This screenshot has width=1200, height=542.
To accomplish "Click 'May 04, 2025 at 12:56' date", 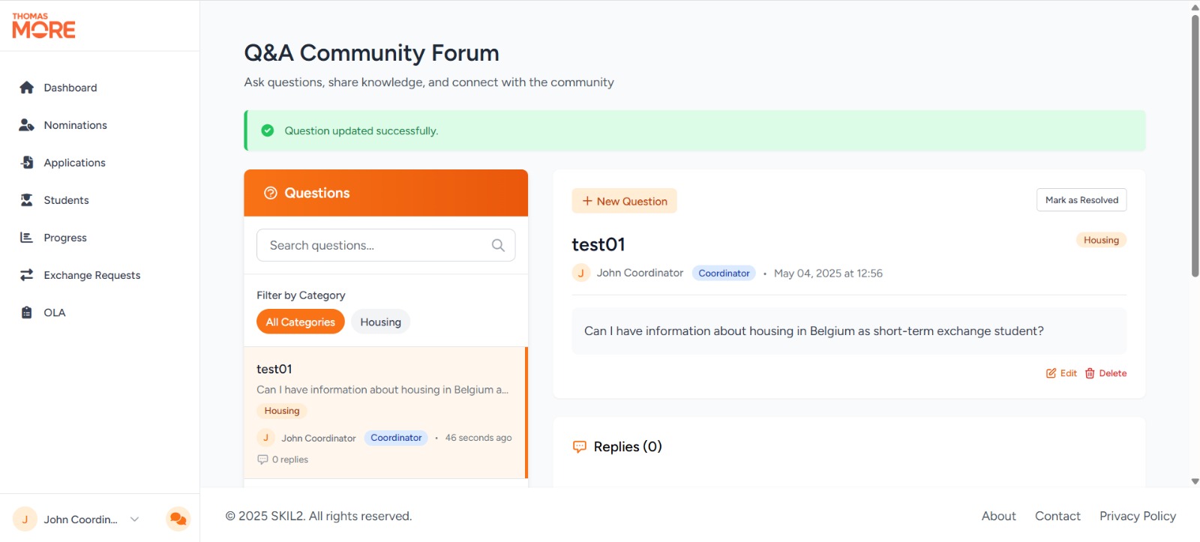I will (x=828, y=274).
